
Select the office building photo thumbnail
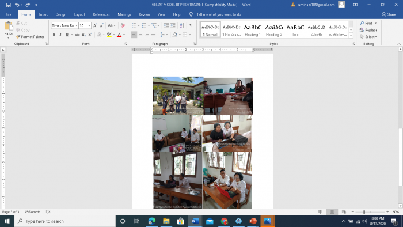(178, 96)
